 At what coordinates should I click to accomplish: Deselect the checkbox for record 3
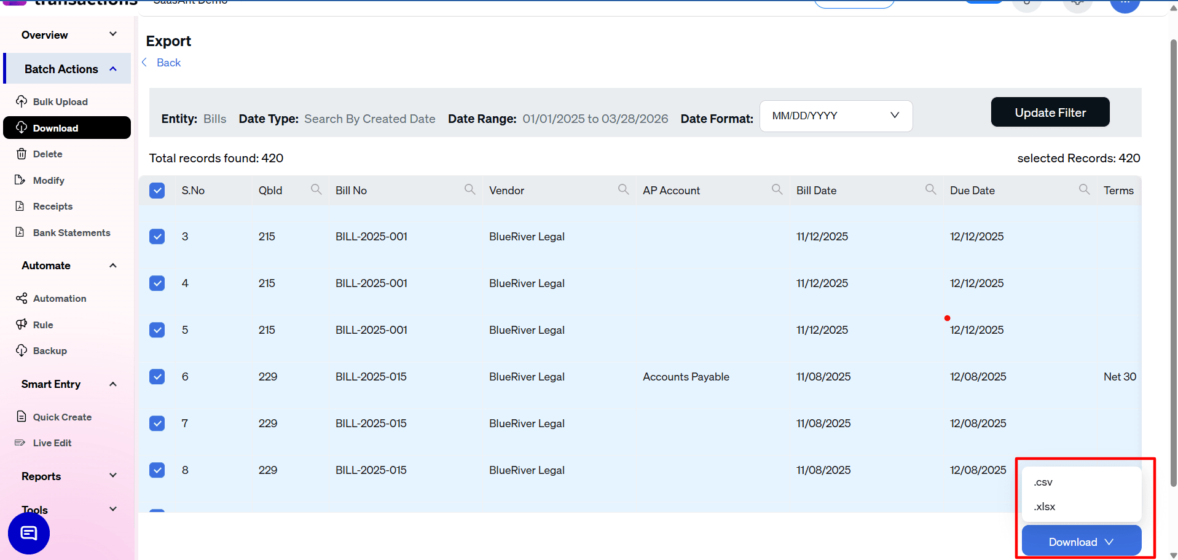tap(157, 236)
